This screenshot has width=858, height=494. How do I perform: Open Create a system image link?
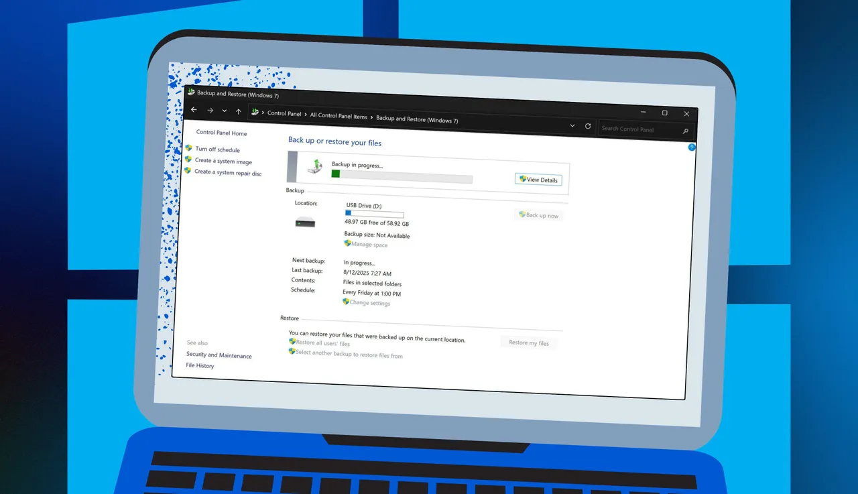pos(223,162)
